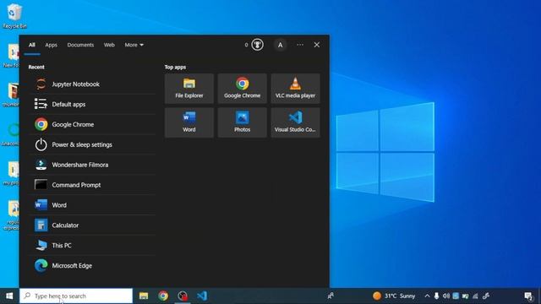Screen dimensions: 541x304
Task: Open Google Chrome tile in Top apps
Action: click(x=243, y=88)
